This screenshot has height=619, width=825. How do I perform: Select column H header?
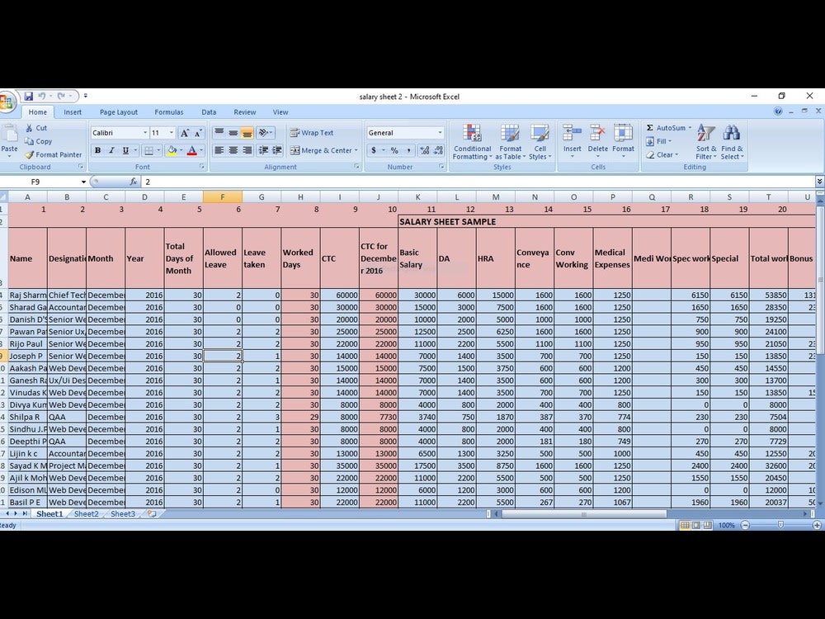[300, 197]
